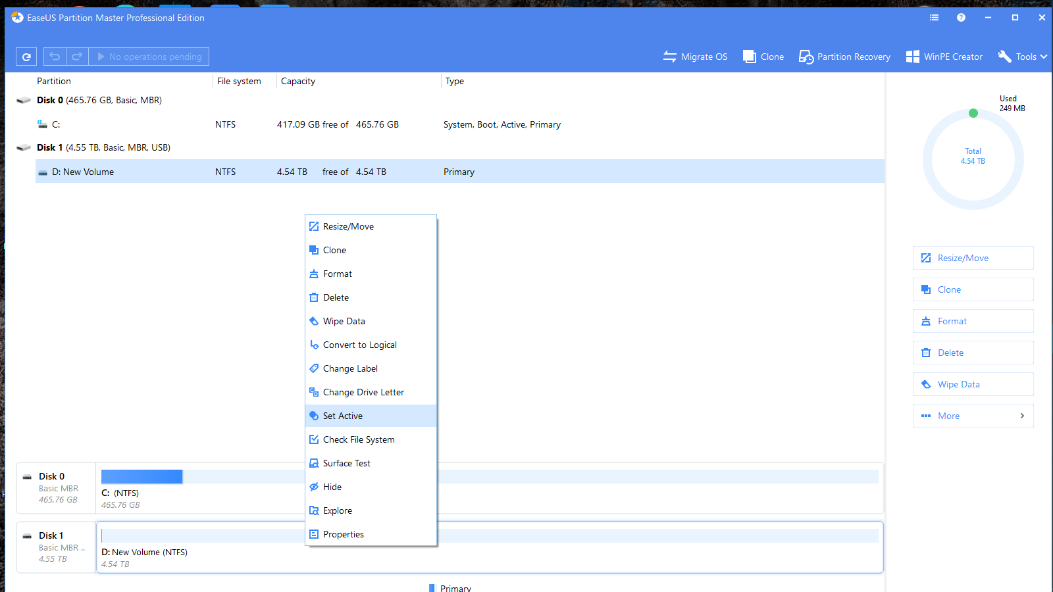The width and height of the screenshot is (1053, 592).
Task: Click the Clone button in right panel
Action: pos(973,289)
